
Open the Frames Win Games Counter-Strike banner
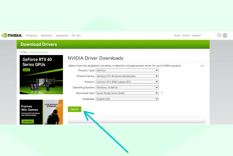pyautogui.click(x=41, y=112)
